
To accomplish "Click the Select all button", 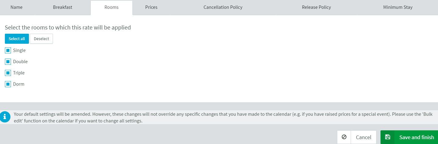I will [17, 39].
